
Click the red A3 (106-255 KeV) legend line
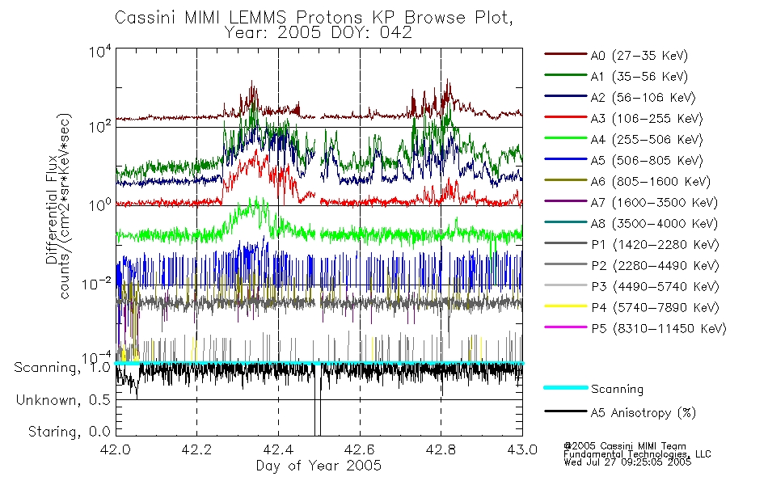point(566,117)
